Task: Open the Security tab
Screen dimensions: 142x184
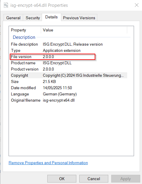Action: [33, 18]
